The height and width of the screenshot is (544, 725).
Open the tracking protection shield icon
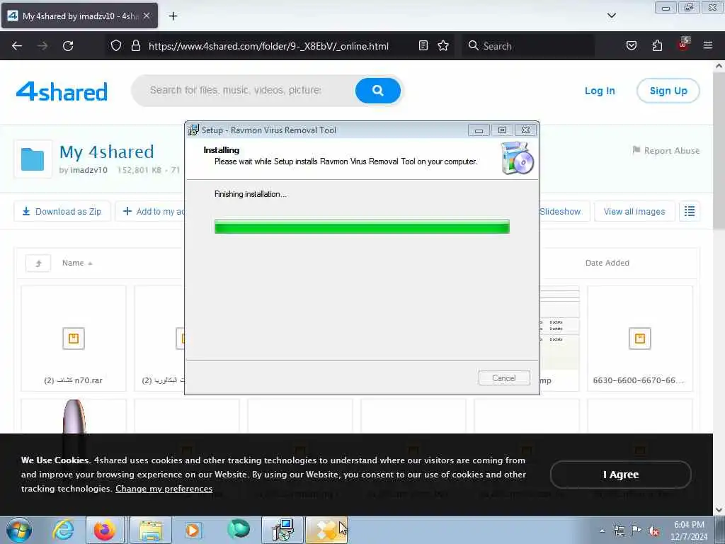point(116,46)
